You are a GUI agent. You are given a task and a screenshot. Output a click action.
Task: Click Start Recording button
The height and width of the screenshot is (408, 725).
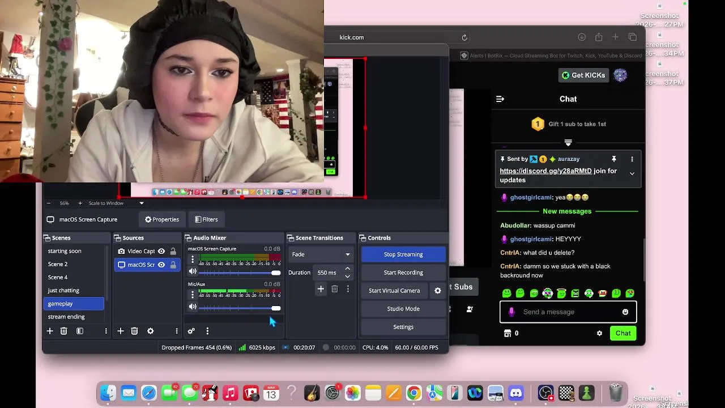tap(403, 273)
